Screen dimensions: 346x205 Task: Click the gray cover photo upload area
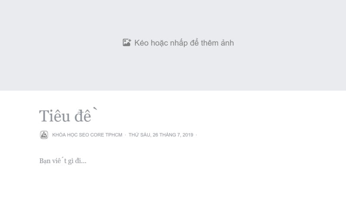click(173, 69)
